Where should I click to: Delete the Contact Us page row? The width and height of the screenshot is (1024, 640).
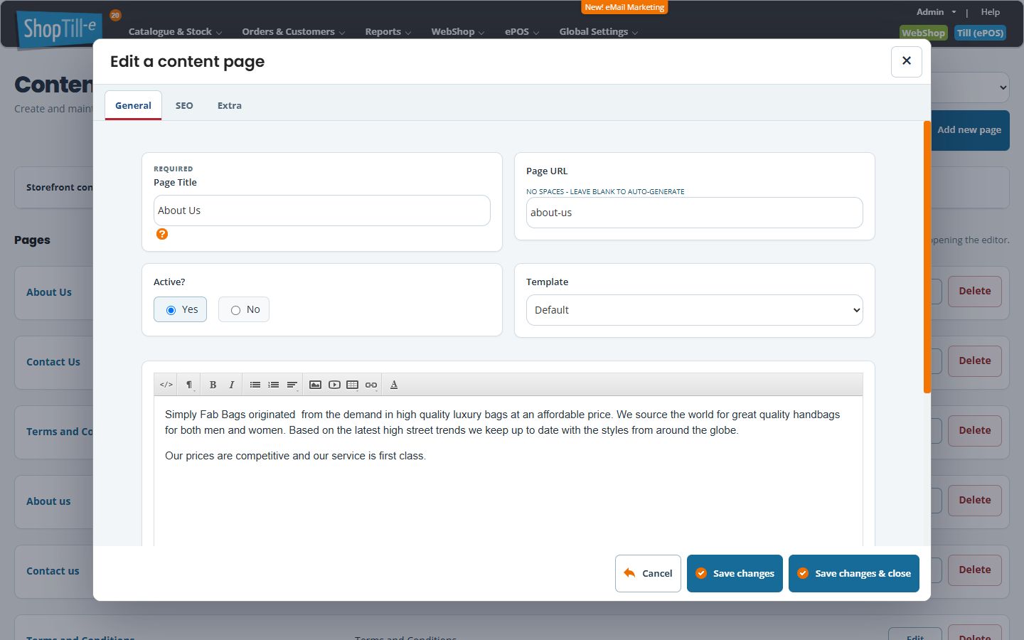coord(974,361)
